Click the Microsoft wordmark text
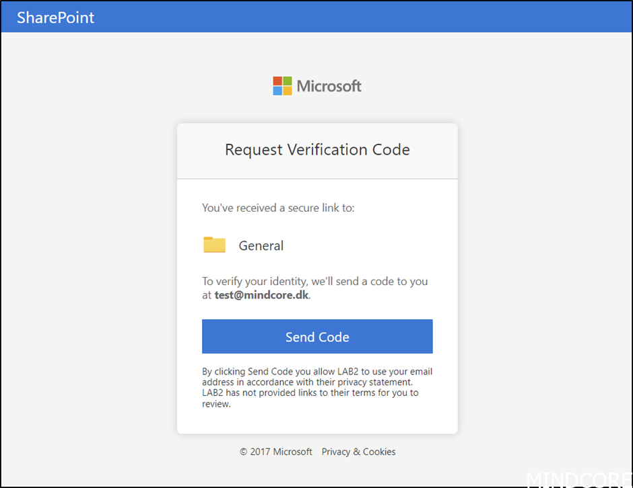Screen dimensions: 633x488 tap(329, 86)
